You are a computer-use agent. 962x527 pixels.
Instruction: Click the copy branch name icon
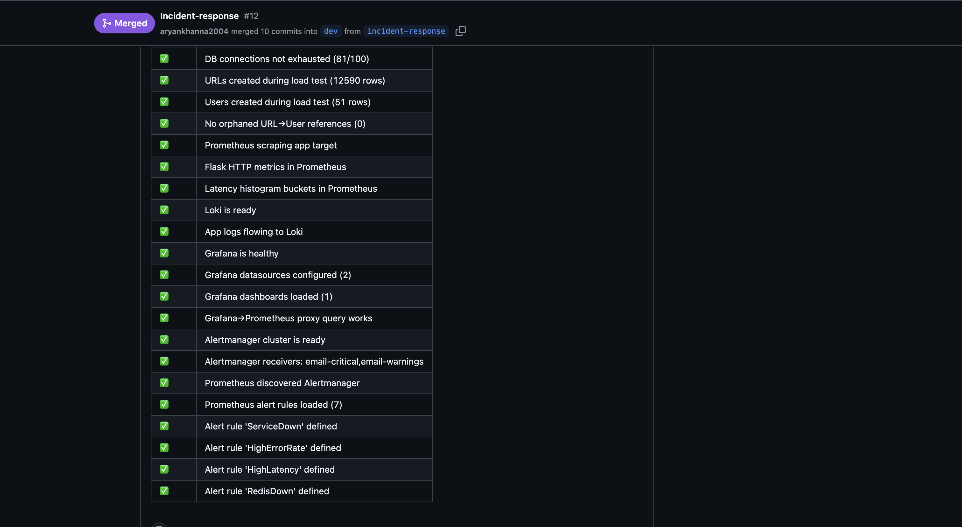pos(460,31)
